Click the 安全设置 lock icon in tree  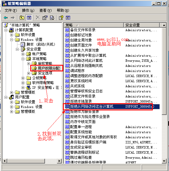pos(23,49)
